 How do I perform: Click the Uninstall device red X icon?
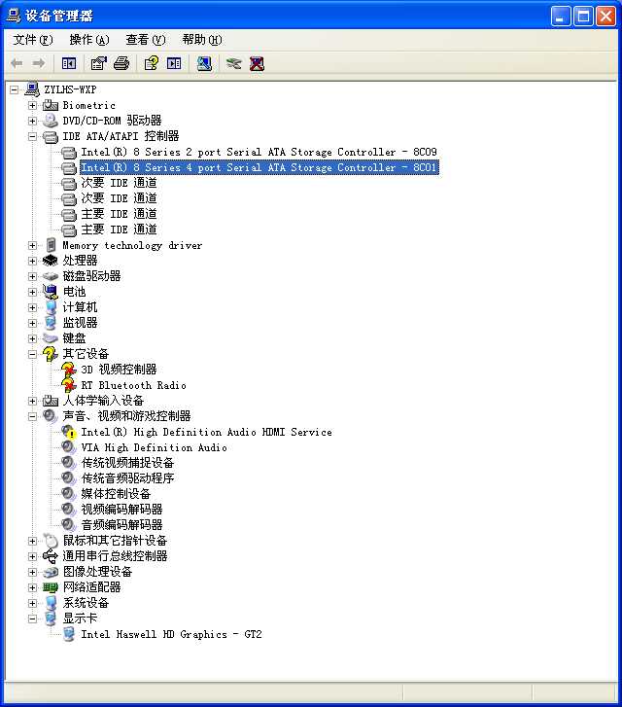click(x=257, y=63)
